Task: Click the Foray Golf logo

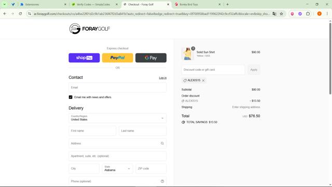Action: (90, 29)
